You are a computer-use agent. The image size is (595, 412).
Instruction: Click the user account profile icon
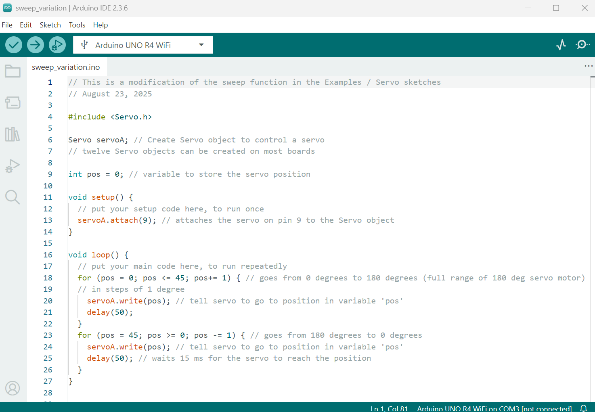tap(13, 388)
